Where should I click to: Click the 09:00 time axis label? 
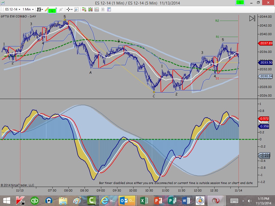101,190
